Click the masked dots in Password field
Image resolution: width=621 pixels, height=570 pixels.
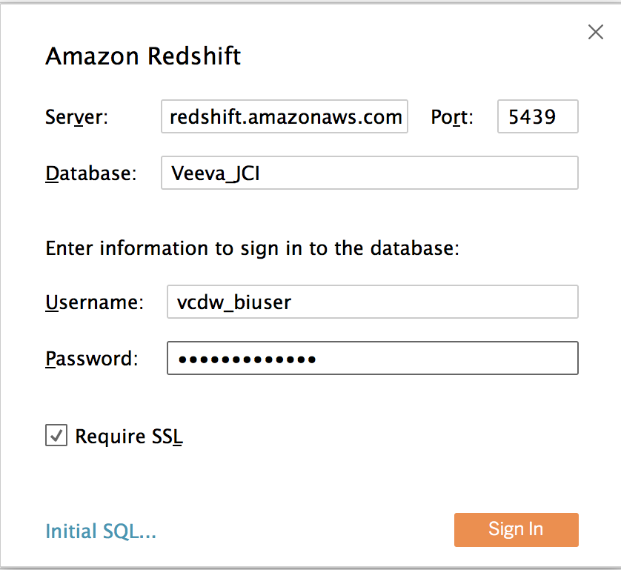(x=247, y=359)
